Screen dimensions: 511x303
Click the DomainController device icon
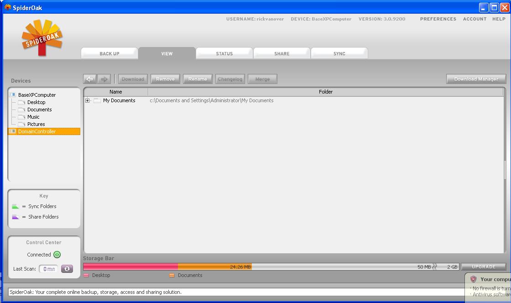pos(13,131)
